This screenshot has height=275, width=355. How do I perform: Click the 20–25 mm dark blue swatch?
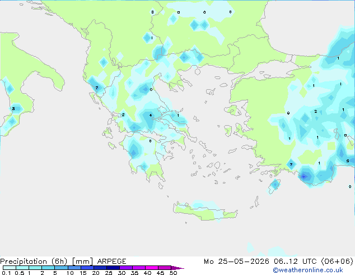100,268
